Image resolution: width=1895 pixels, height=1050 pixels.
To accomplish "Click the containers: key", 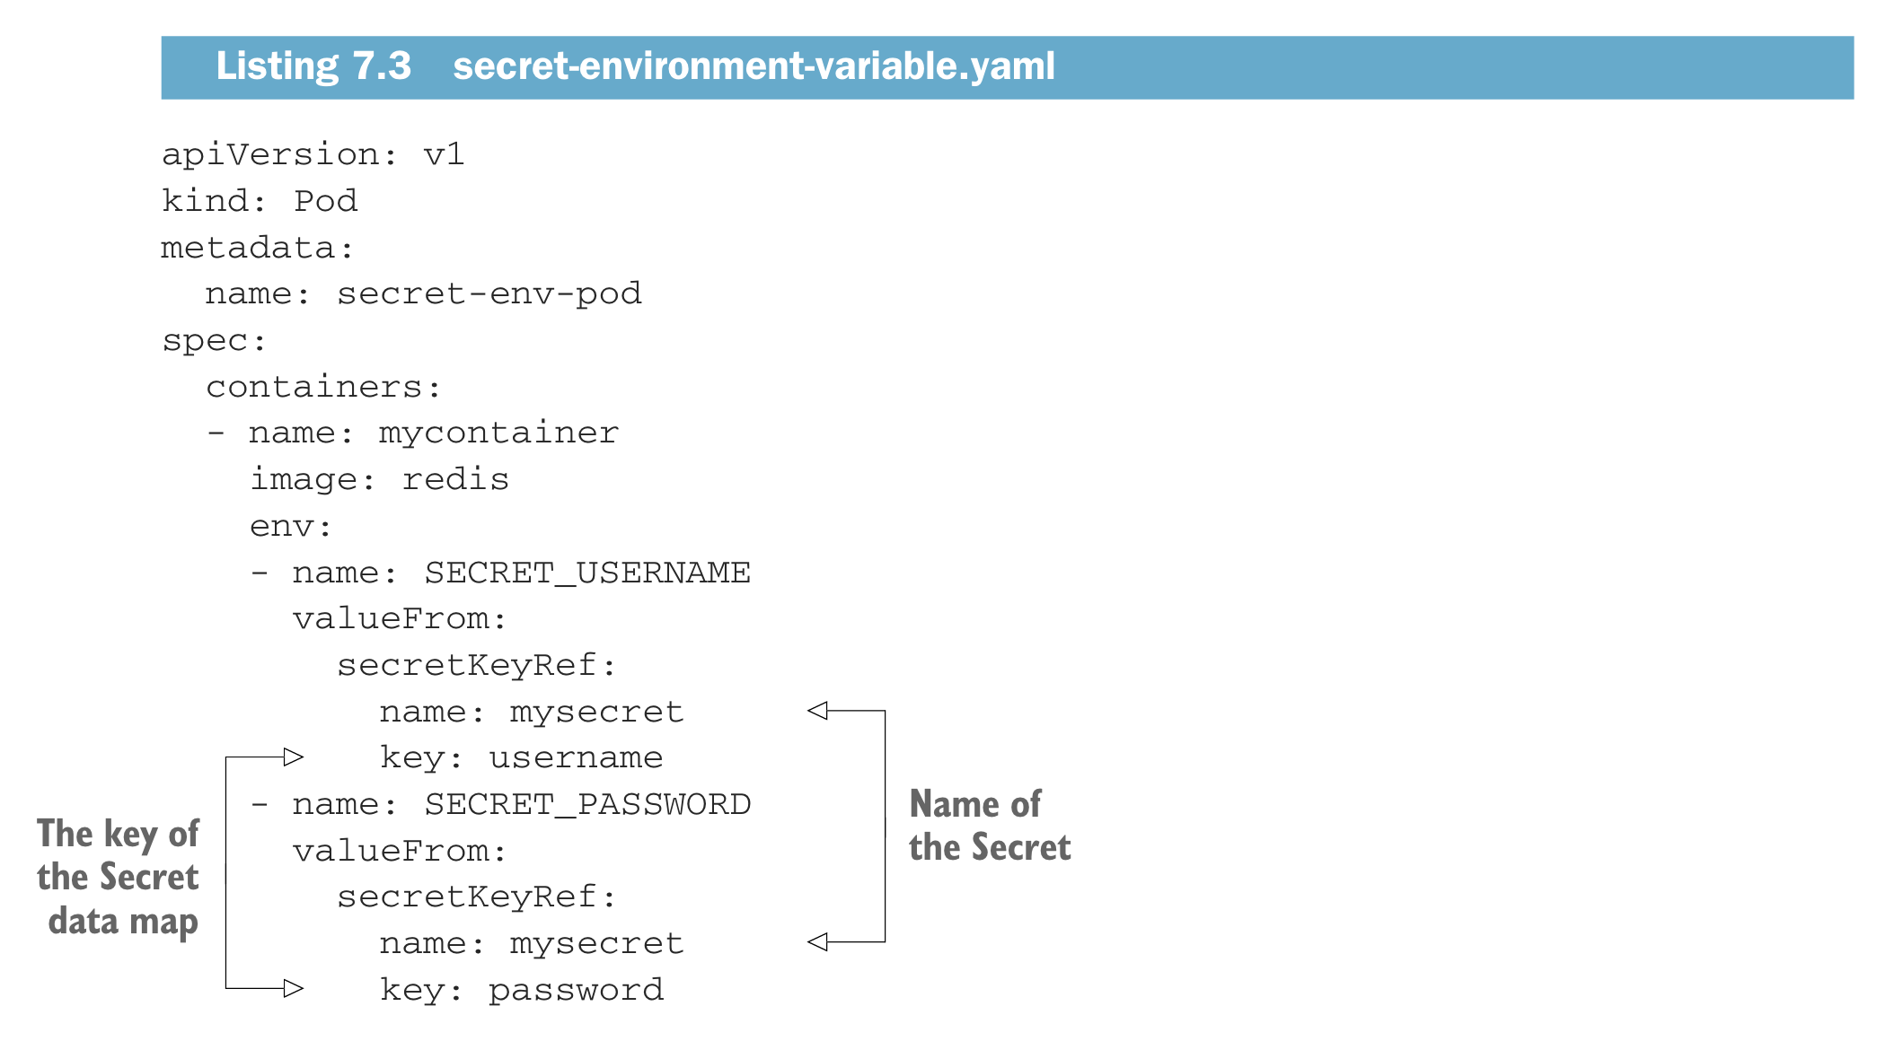I will [x=323, y=387].
